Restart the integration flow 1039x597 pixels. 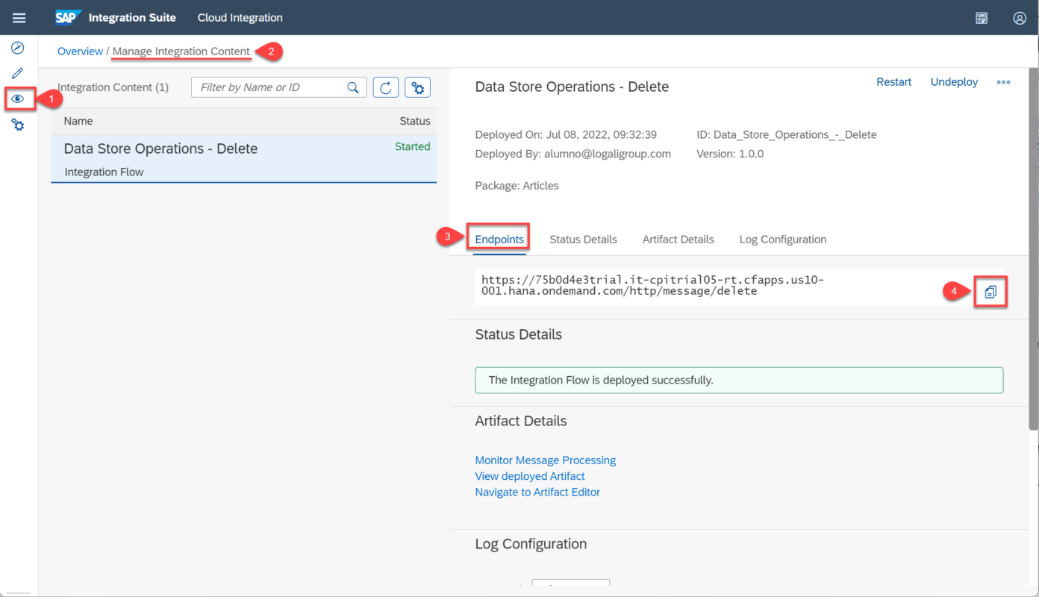[894, 82]
